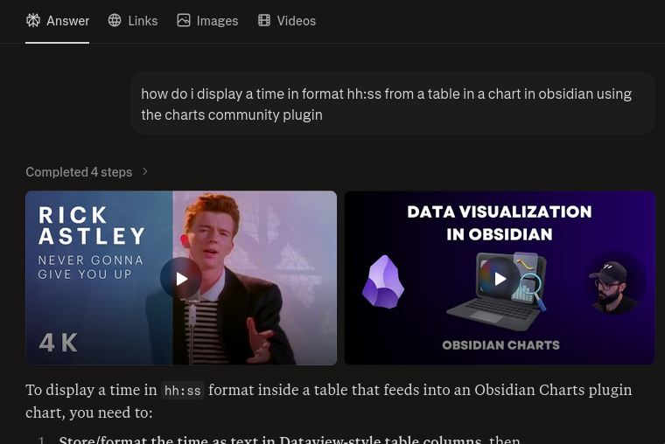Expand the Completed 4 steps section

point(87,172)
